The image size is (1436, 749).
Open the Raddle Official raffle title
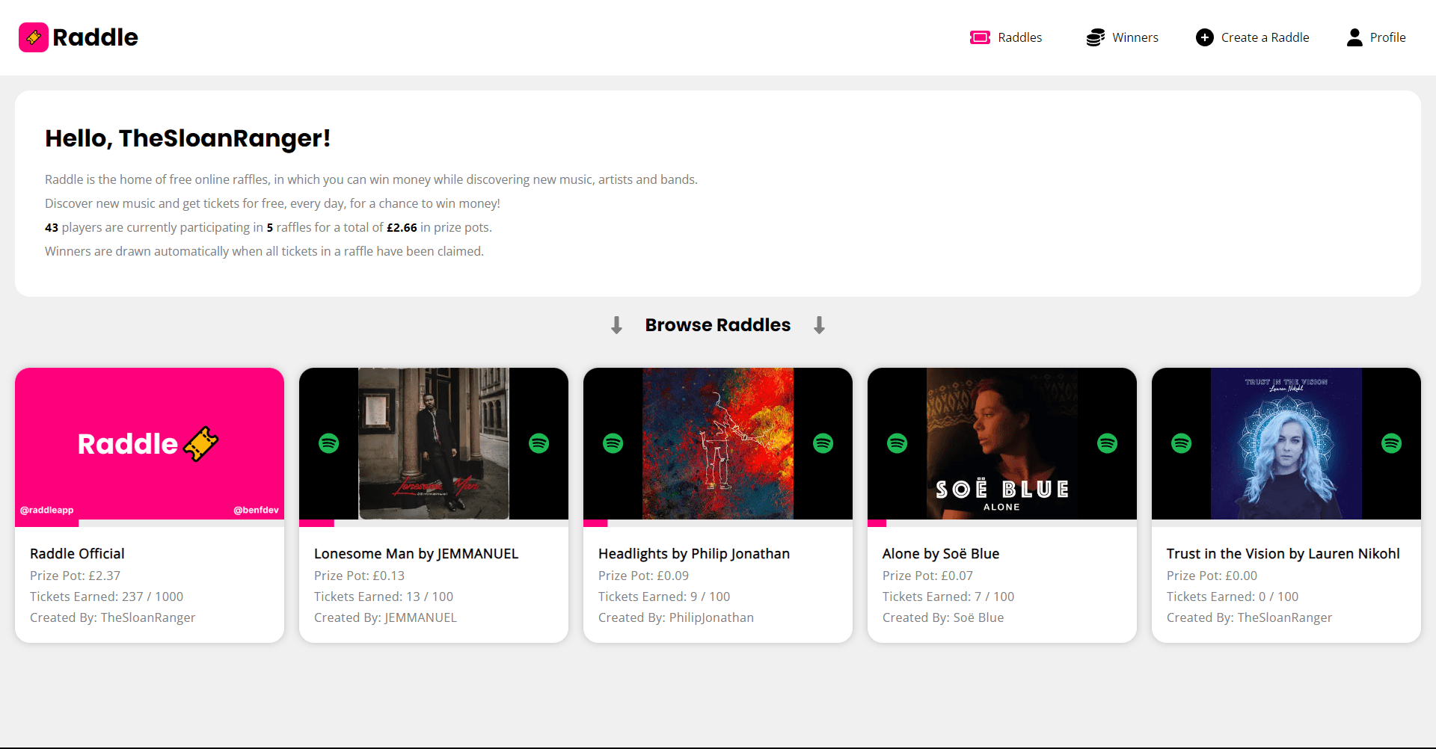point(77,554)
